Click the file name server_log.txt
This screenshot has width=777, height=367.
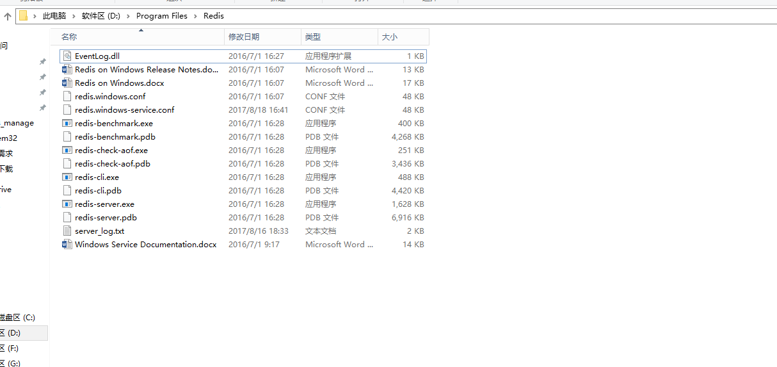click(x=99, y=231)
